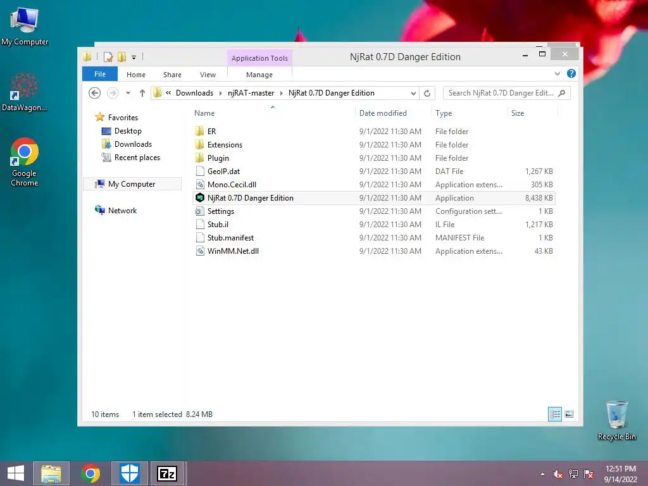Open Explorer help question mark
This screenshot has height=486, width=648.
[x=571, y=73]
